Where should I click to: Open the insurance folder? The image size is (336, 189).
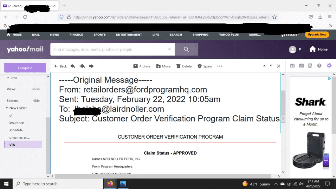pos(16,123)
